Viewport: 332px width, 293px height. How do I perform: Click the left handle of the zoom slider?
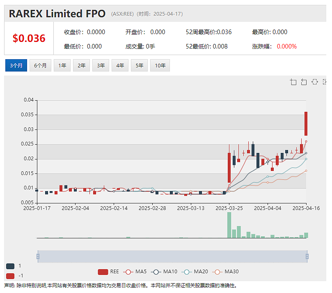tap(38, 256)
